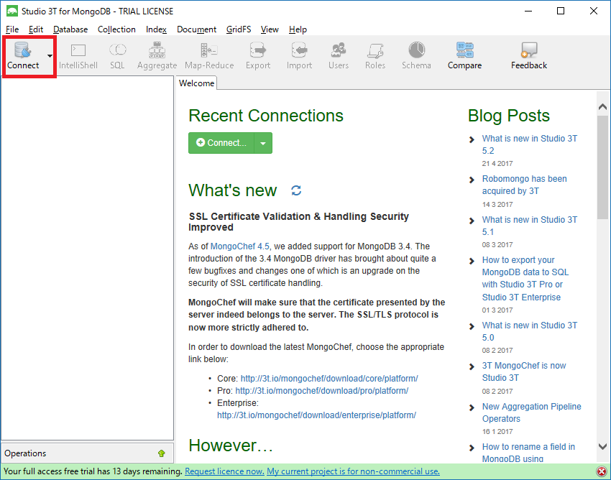Click chevron beside Aggregation Pipeline Operators post
The height and width of the screenshot is (480, 611).
(472, 407)
